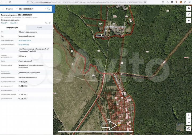The width and height of the screenshot is (192, 135).
Task: Select the measurement ruler tool
Action: pyautogui.click(x=189, y=14)
